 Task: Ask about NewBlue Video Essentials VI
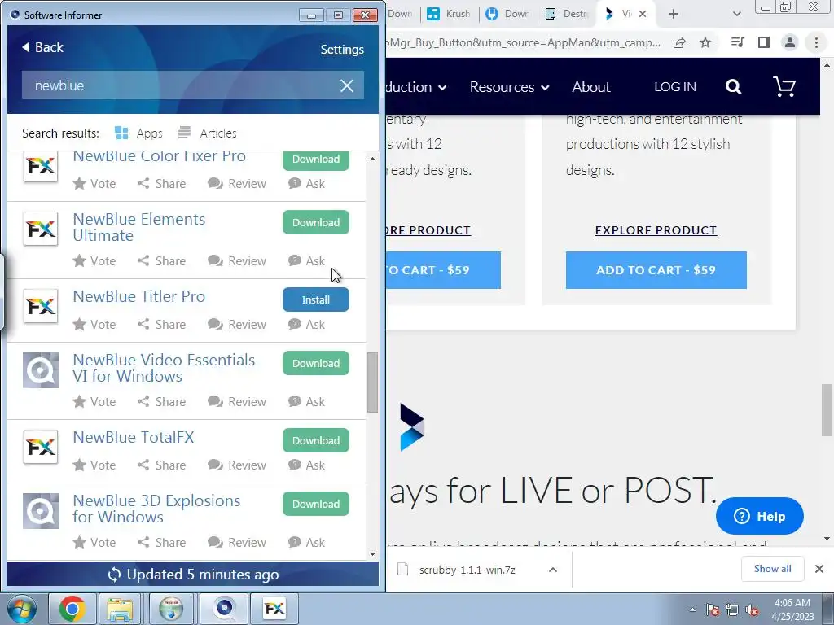click(x=306, y=402)
